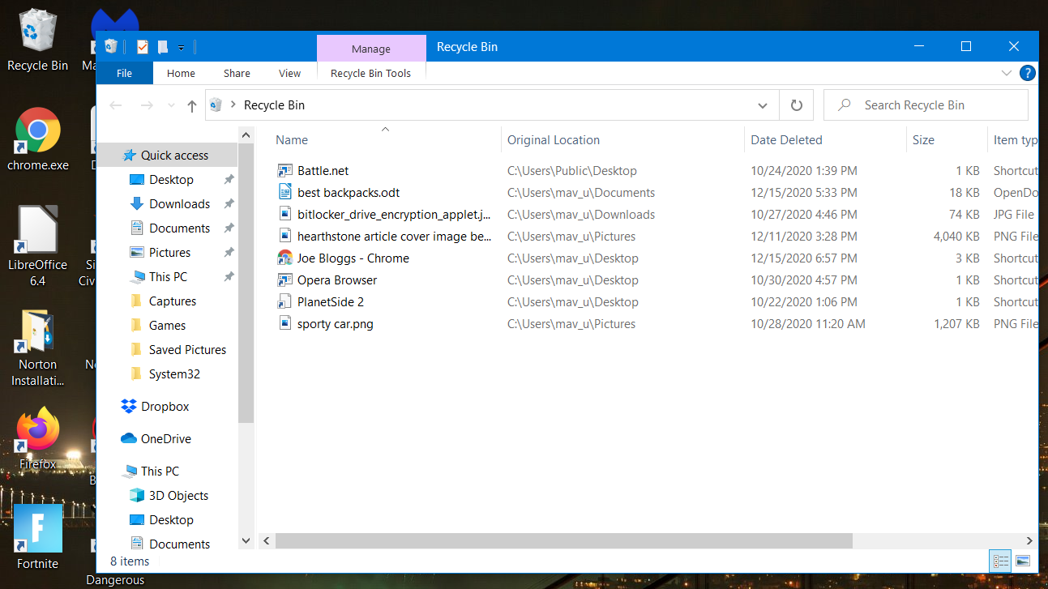Select the LibreOffice 6.4 desktop icon
Image resolution: width=1048 pixels, height=589 pixels.
(37, 246)
